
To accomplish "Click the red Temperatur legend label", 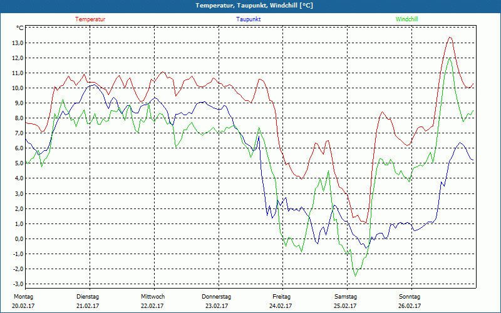I will [90, 19].
